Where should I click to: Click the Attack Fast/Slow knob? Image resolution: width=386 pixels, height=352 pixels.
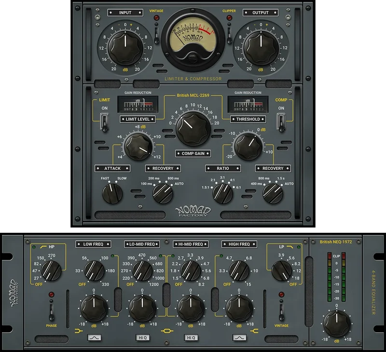point(112,193)
